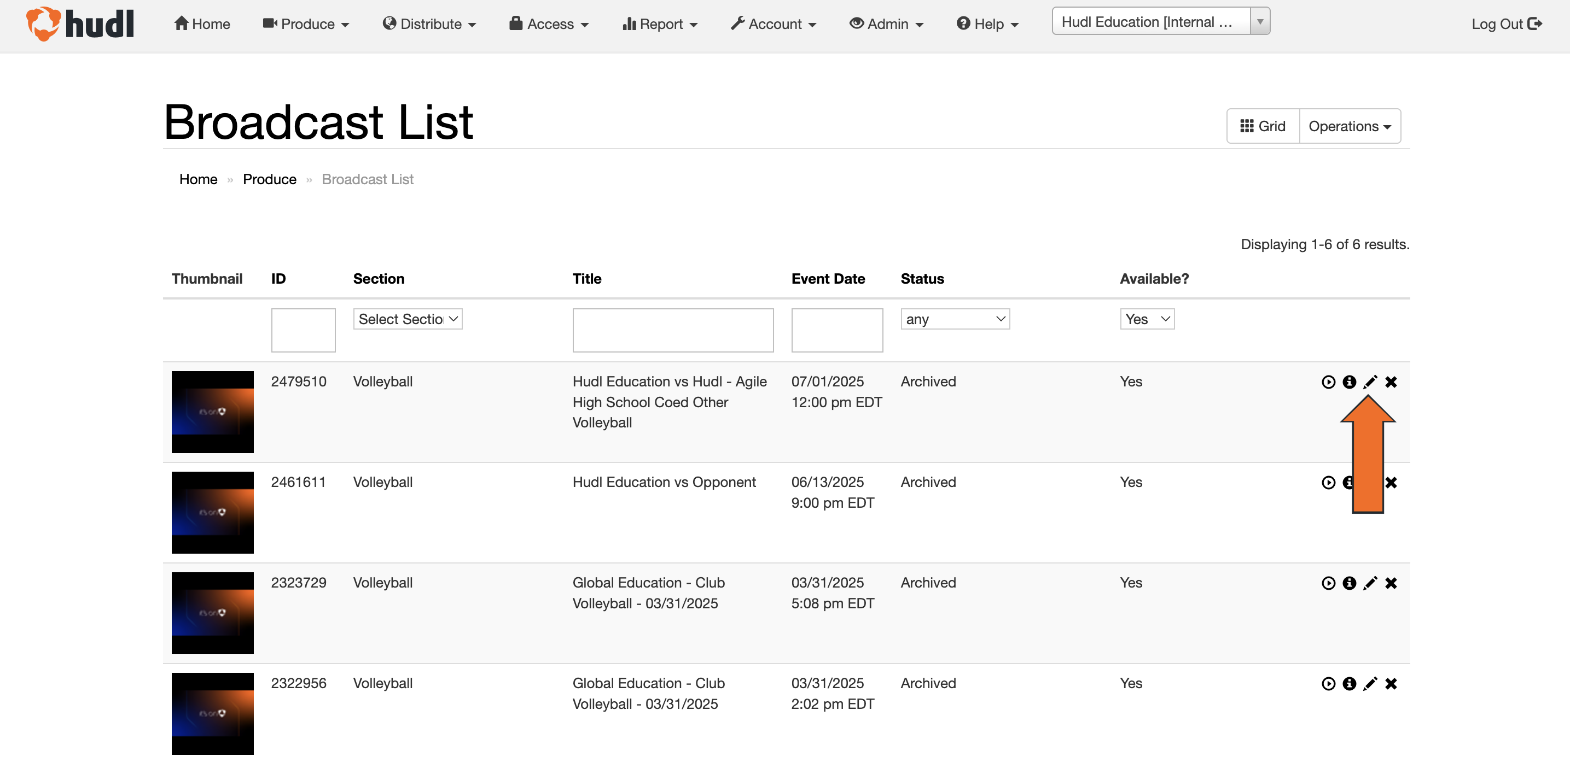Click pencil edit icon for broadcast 2479510
This screenshot has height=763, width=1570.
click(1369, 382)
